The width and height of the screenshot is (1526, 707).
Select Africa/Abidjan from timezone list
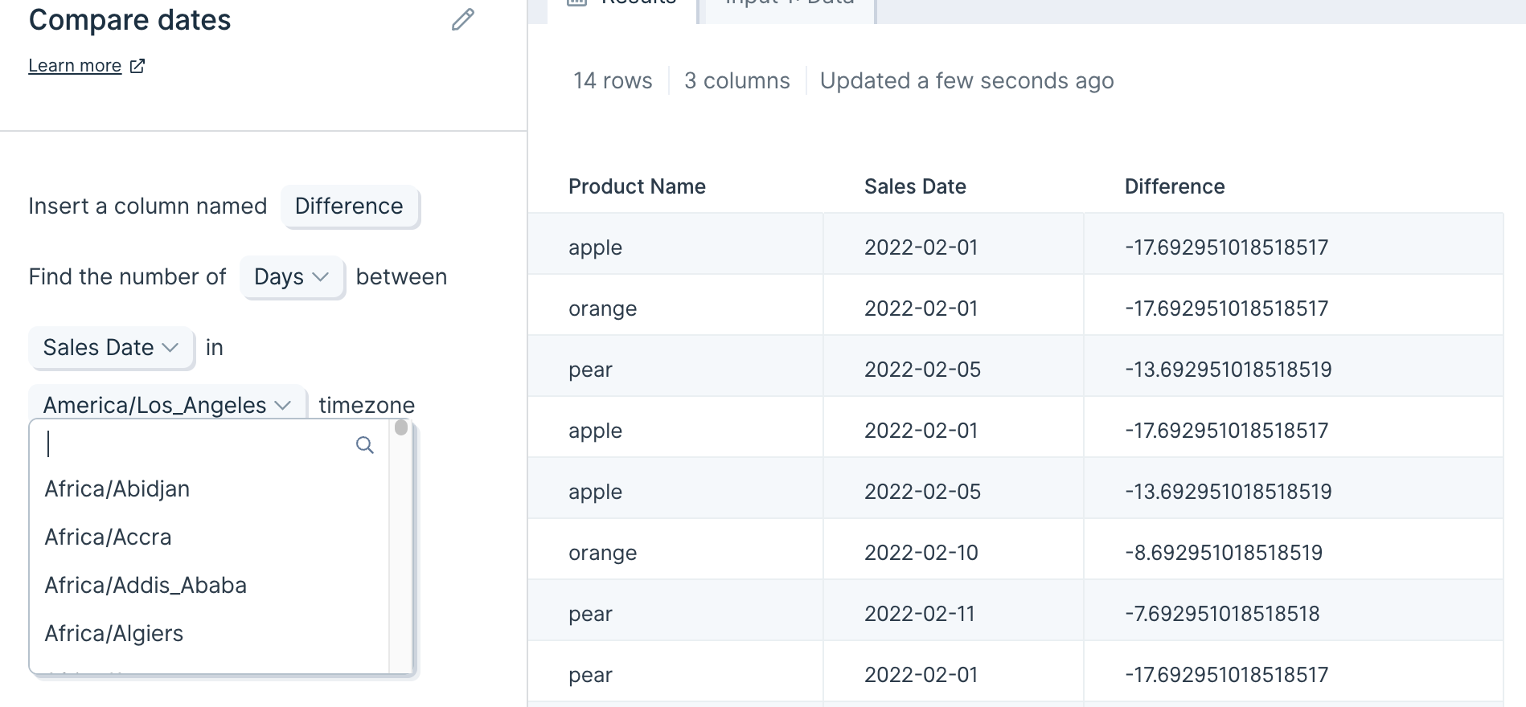coord(117,488)
